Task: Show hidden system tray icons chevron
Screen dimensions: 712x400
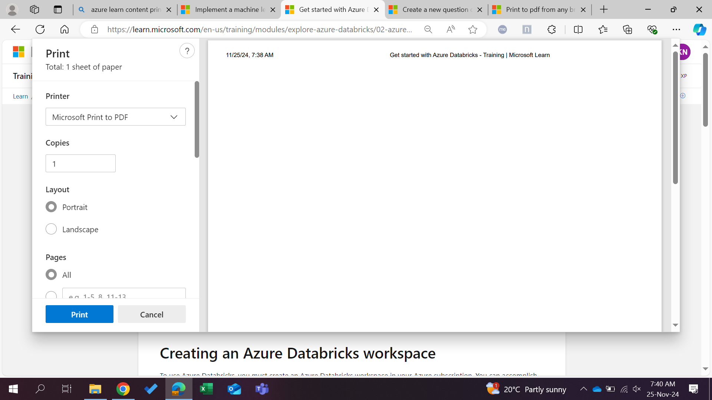Action: 583,389
